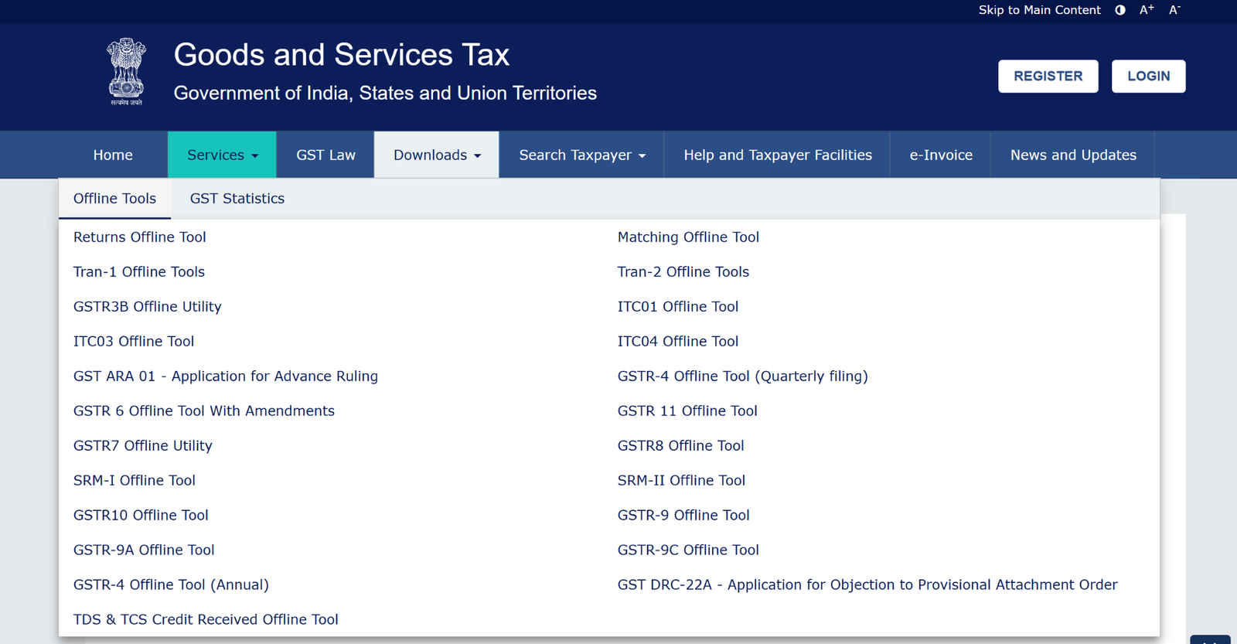1237x644 pixels.
Task: Open GSTR 11 Offline Tool
Action: (x=687, y=411)
